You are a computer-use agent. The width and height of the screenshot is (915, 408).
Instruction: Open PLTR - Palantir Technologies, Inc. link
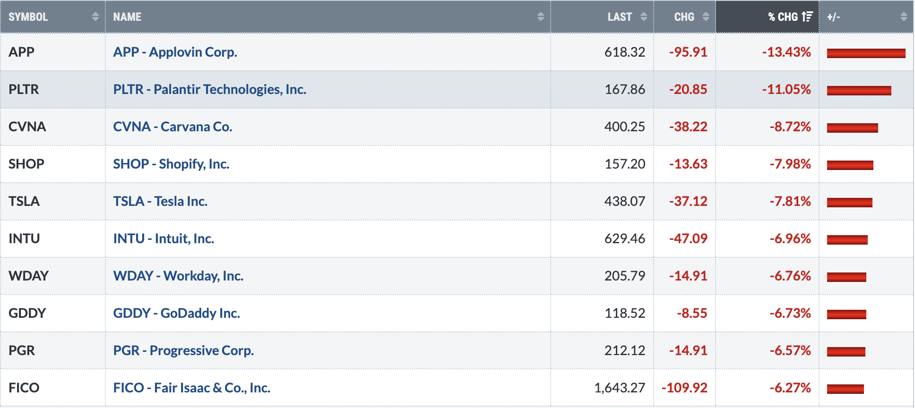point(209,89)
